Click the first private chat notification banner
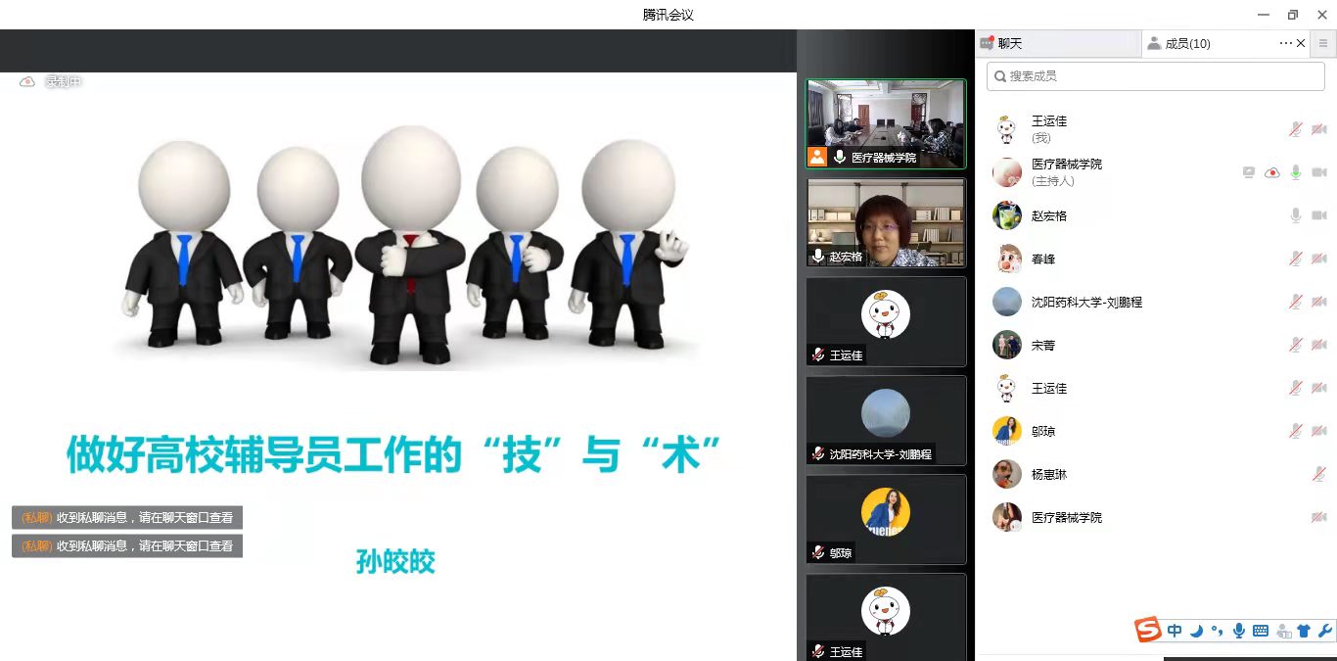The height and width of the screenshot is (661, 1337). click(x=127, y=518)
